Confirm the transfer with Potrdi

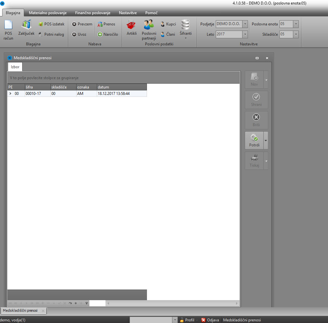click(x=254, y=141)
